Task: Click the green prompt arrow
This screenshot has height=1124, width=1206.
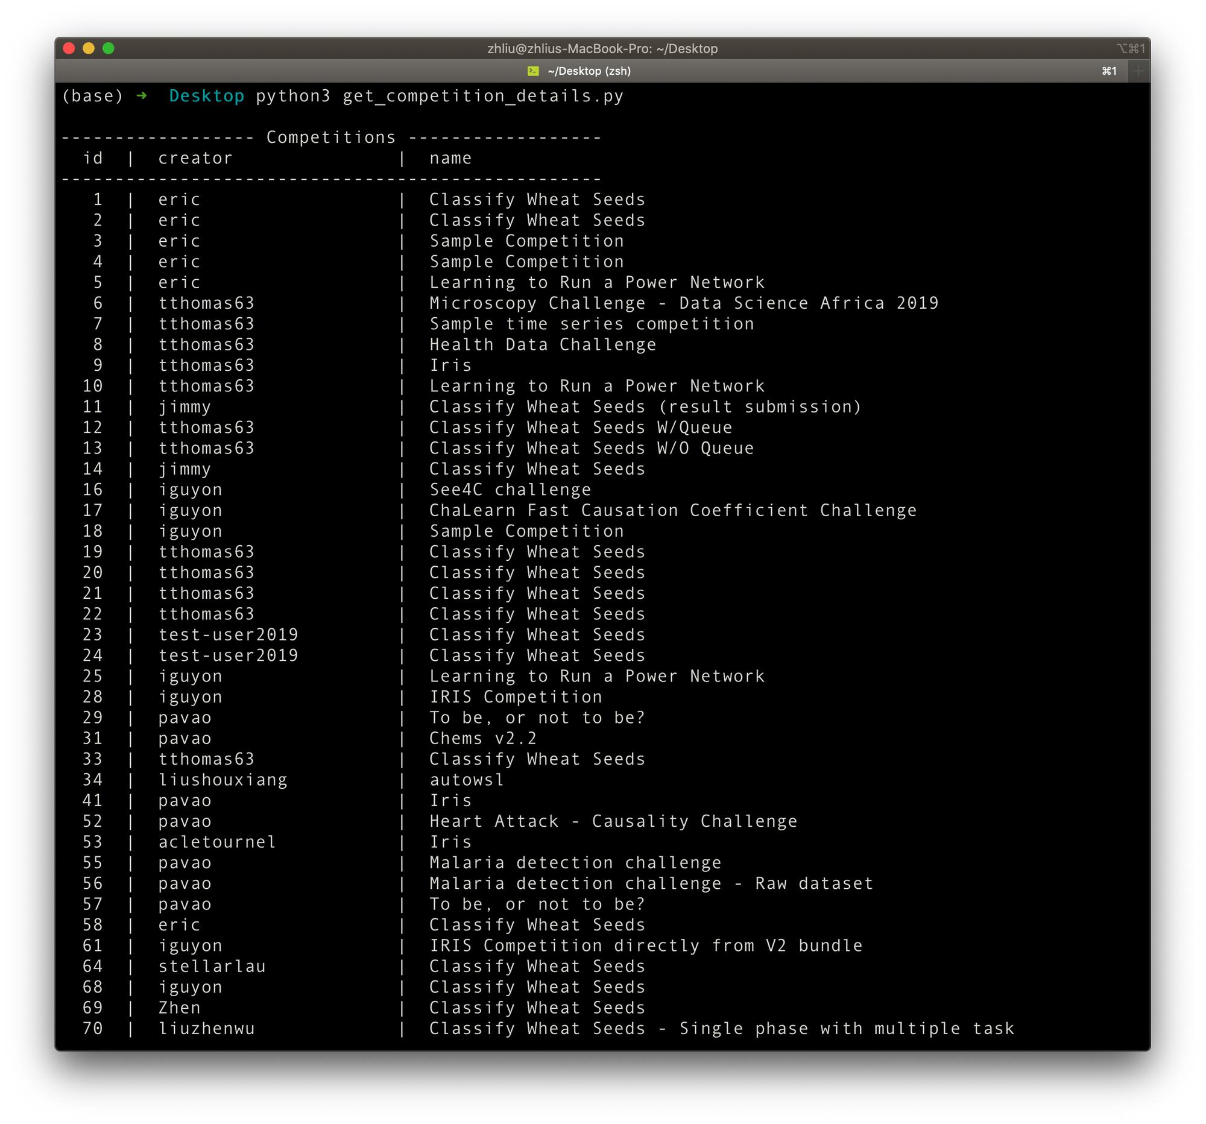Action: pyautogui.click(x=141, y=96)
